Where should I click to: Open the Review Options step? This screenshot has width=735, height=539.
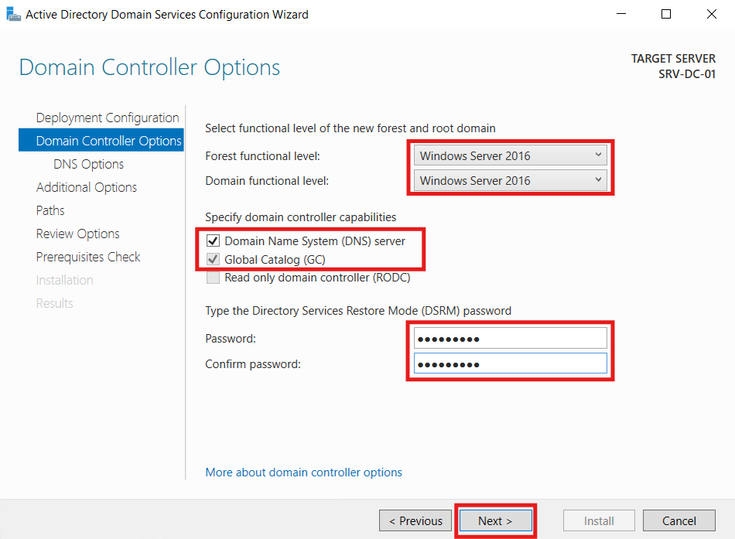[77, 234]
